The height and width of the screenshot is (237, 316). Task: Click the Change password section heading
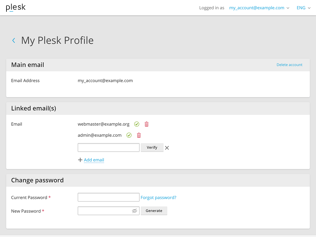(x=37, y=180)
